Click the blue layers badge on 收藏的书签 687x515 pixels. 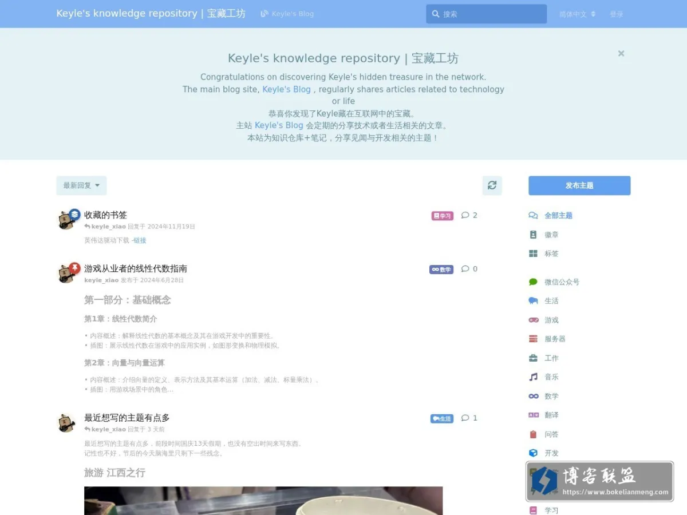click(74, 215)
